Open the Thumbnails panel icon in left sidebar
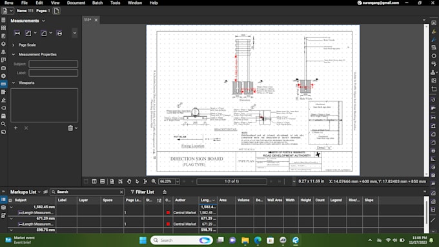Screen dimensions: 439x247 [3, 28]
